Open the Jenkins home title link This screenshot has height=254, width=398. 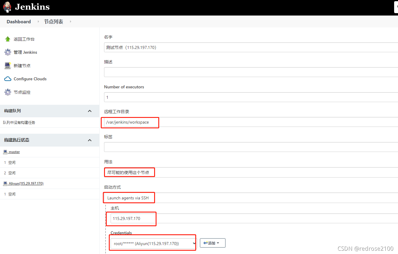point(32,7)
